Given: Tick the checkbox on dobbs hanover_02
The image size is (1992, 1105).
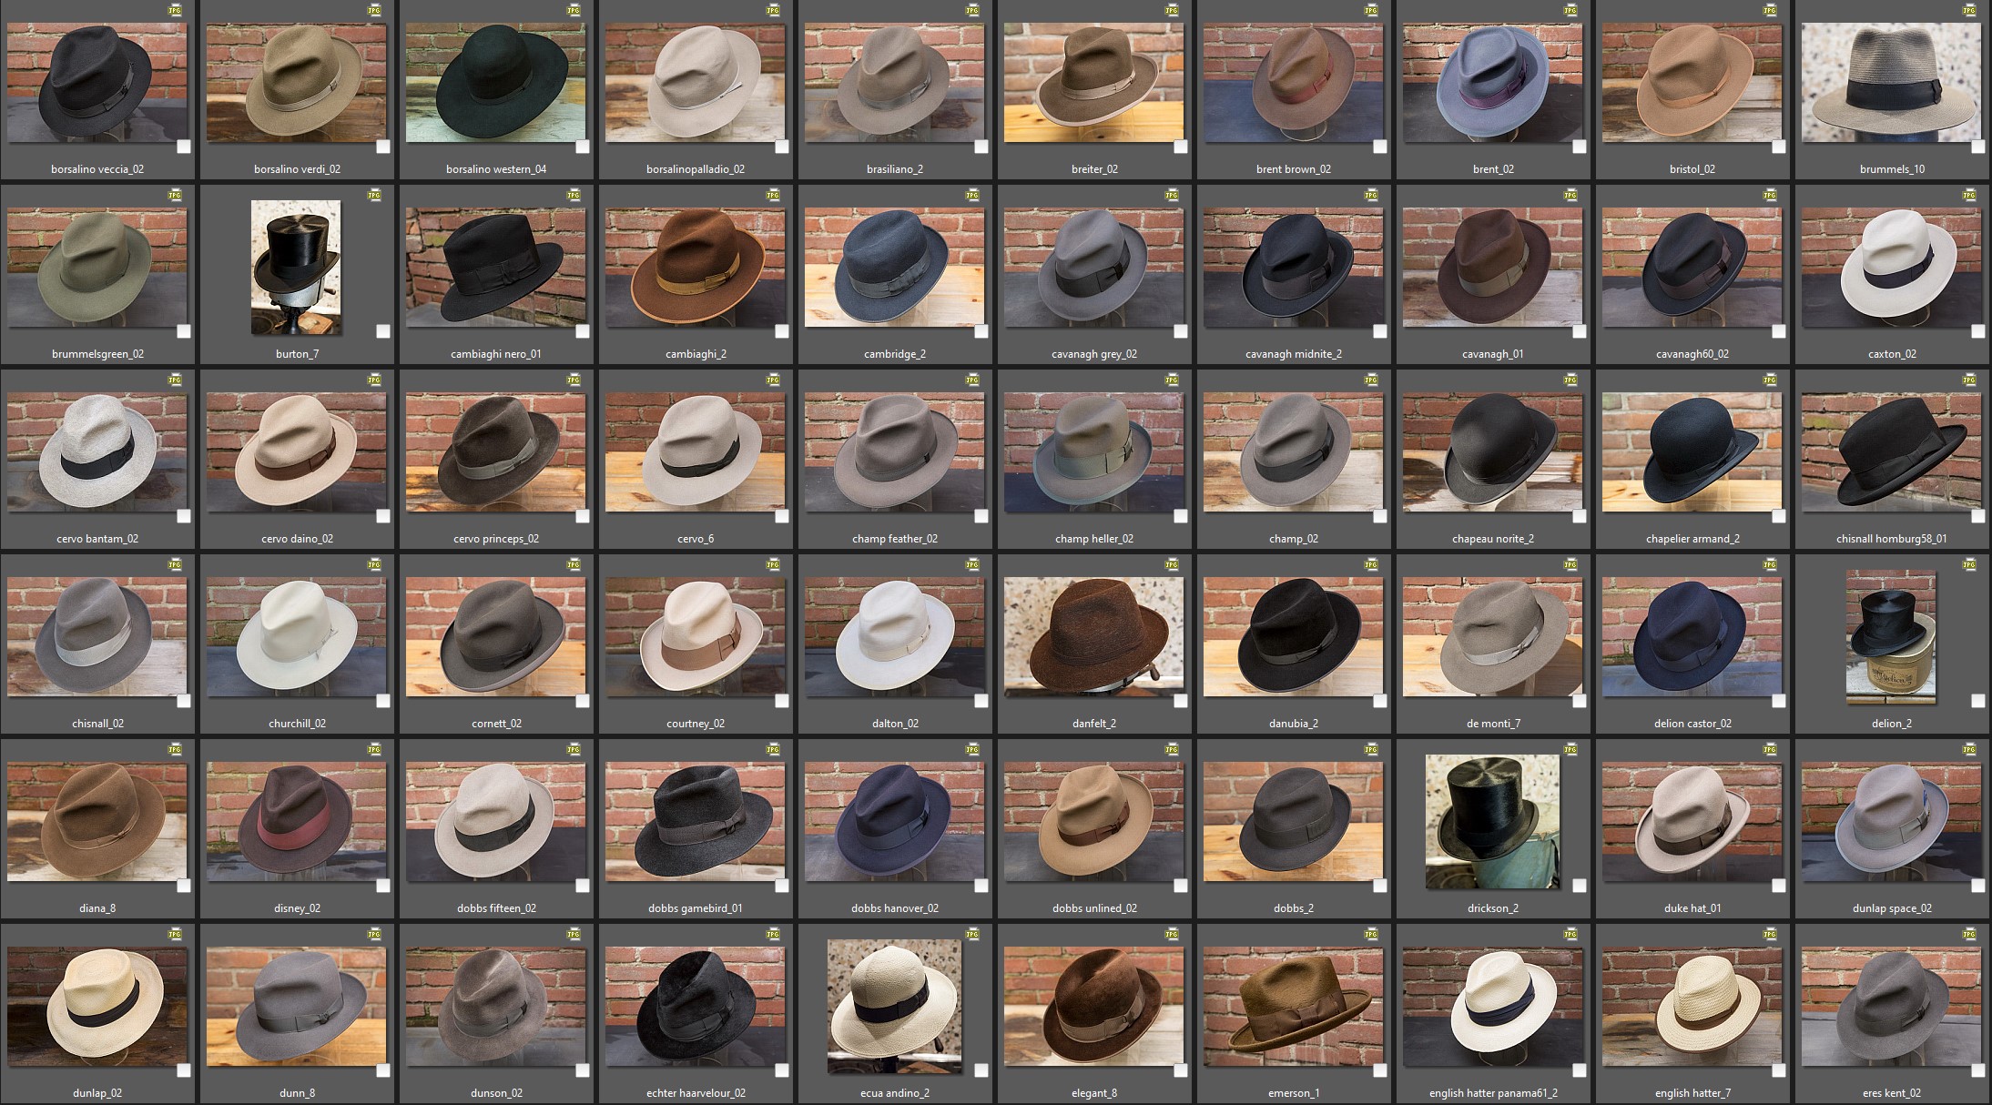Looking at the screenshot, I should [981, 886].
